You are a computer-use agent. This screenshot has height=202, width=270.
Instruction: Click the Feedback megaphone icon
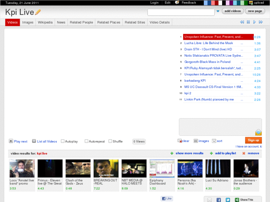pos(177,3)
